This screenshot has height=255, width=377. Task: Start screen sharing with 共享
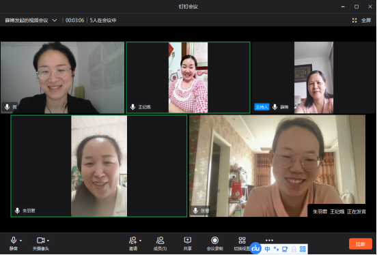coord(188,243)
